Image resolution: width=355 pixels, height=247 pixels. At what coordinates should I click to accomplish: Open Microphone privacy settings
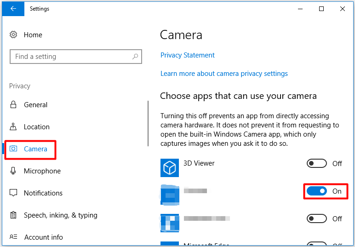click(x=42, y=171)
